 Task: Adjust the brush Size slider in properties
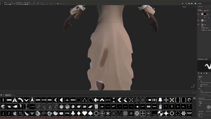(206, 82)
